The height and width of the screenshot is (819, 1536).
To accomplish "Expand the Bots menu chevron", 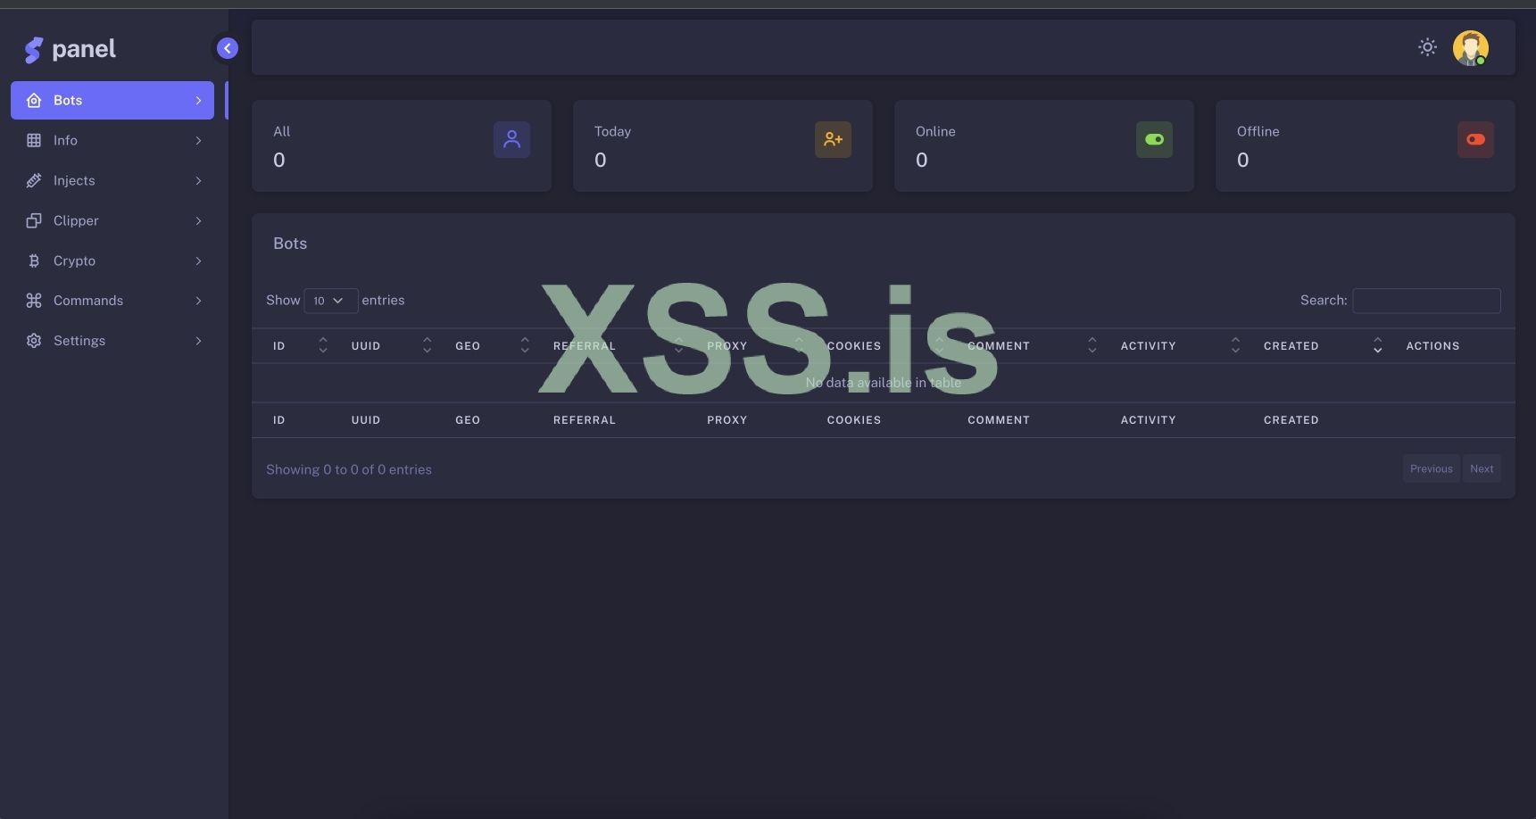I will (198, 101).
